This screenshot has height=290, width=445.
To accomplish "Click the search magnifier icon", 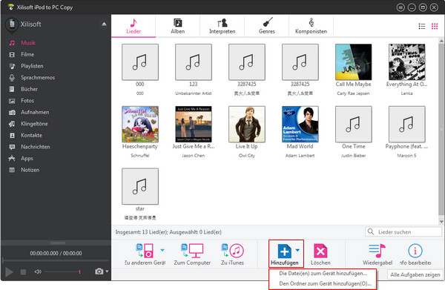I will coord(371,231).
